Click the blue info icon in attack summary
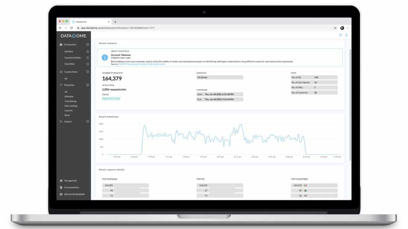 pyautogui.click(x=105, y=57)
